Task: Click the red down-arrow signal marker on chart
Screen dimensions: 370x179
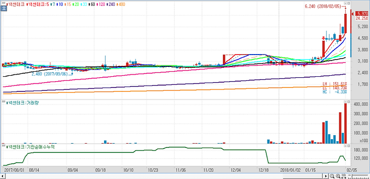Action: [323, 38]
